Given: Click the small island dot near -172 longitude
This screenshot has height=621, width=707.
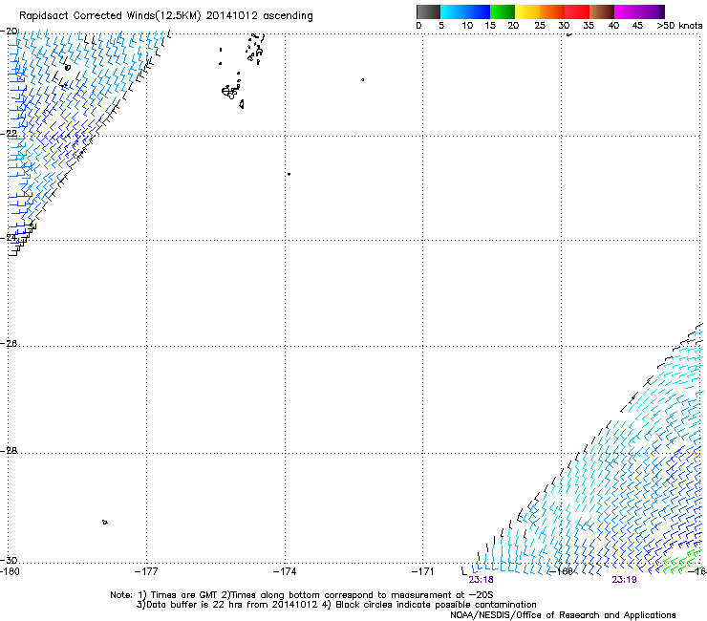Looking at the screenshot, I should pos(362,80).
